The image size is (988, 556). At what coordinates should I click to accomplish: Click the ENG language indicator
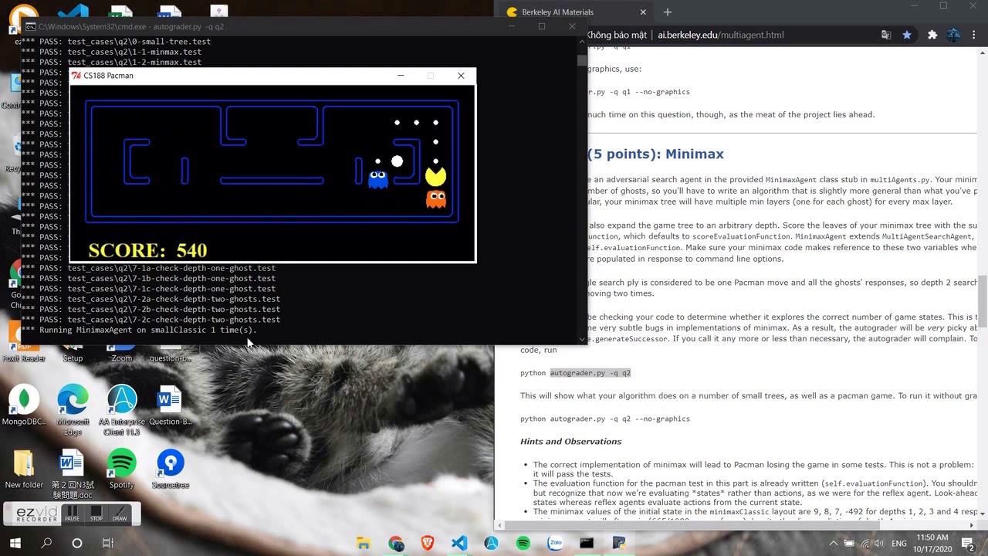pos(898,544)
